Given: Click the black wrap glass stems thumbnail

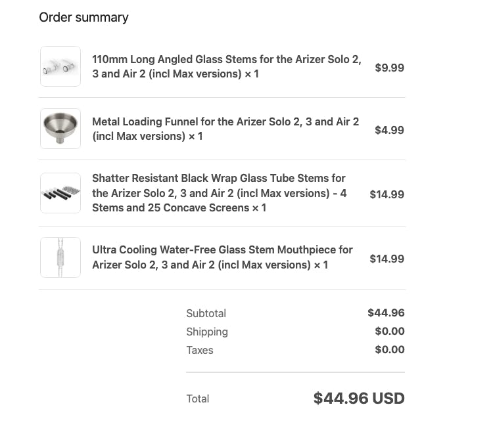Looking at the screenshot, I should [60, 193].
